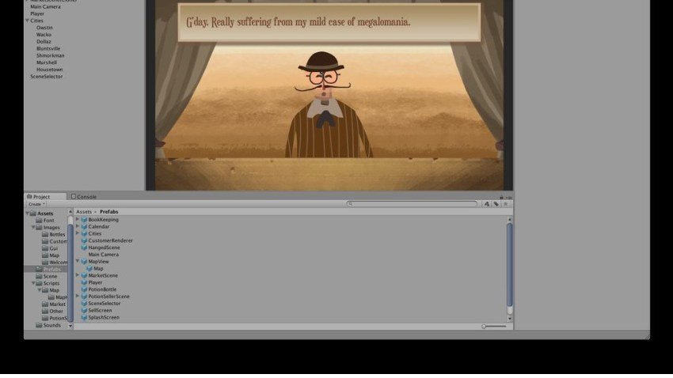Select the SplashScreen prefab icon

pos(84,318)
